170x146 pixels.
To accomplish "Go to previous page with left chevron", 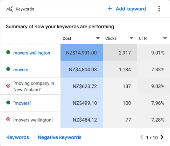I will coord(142,137).
